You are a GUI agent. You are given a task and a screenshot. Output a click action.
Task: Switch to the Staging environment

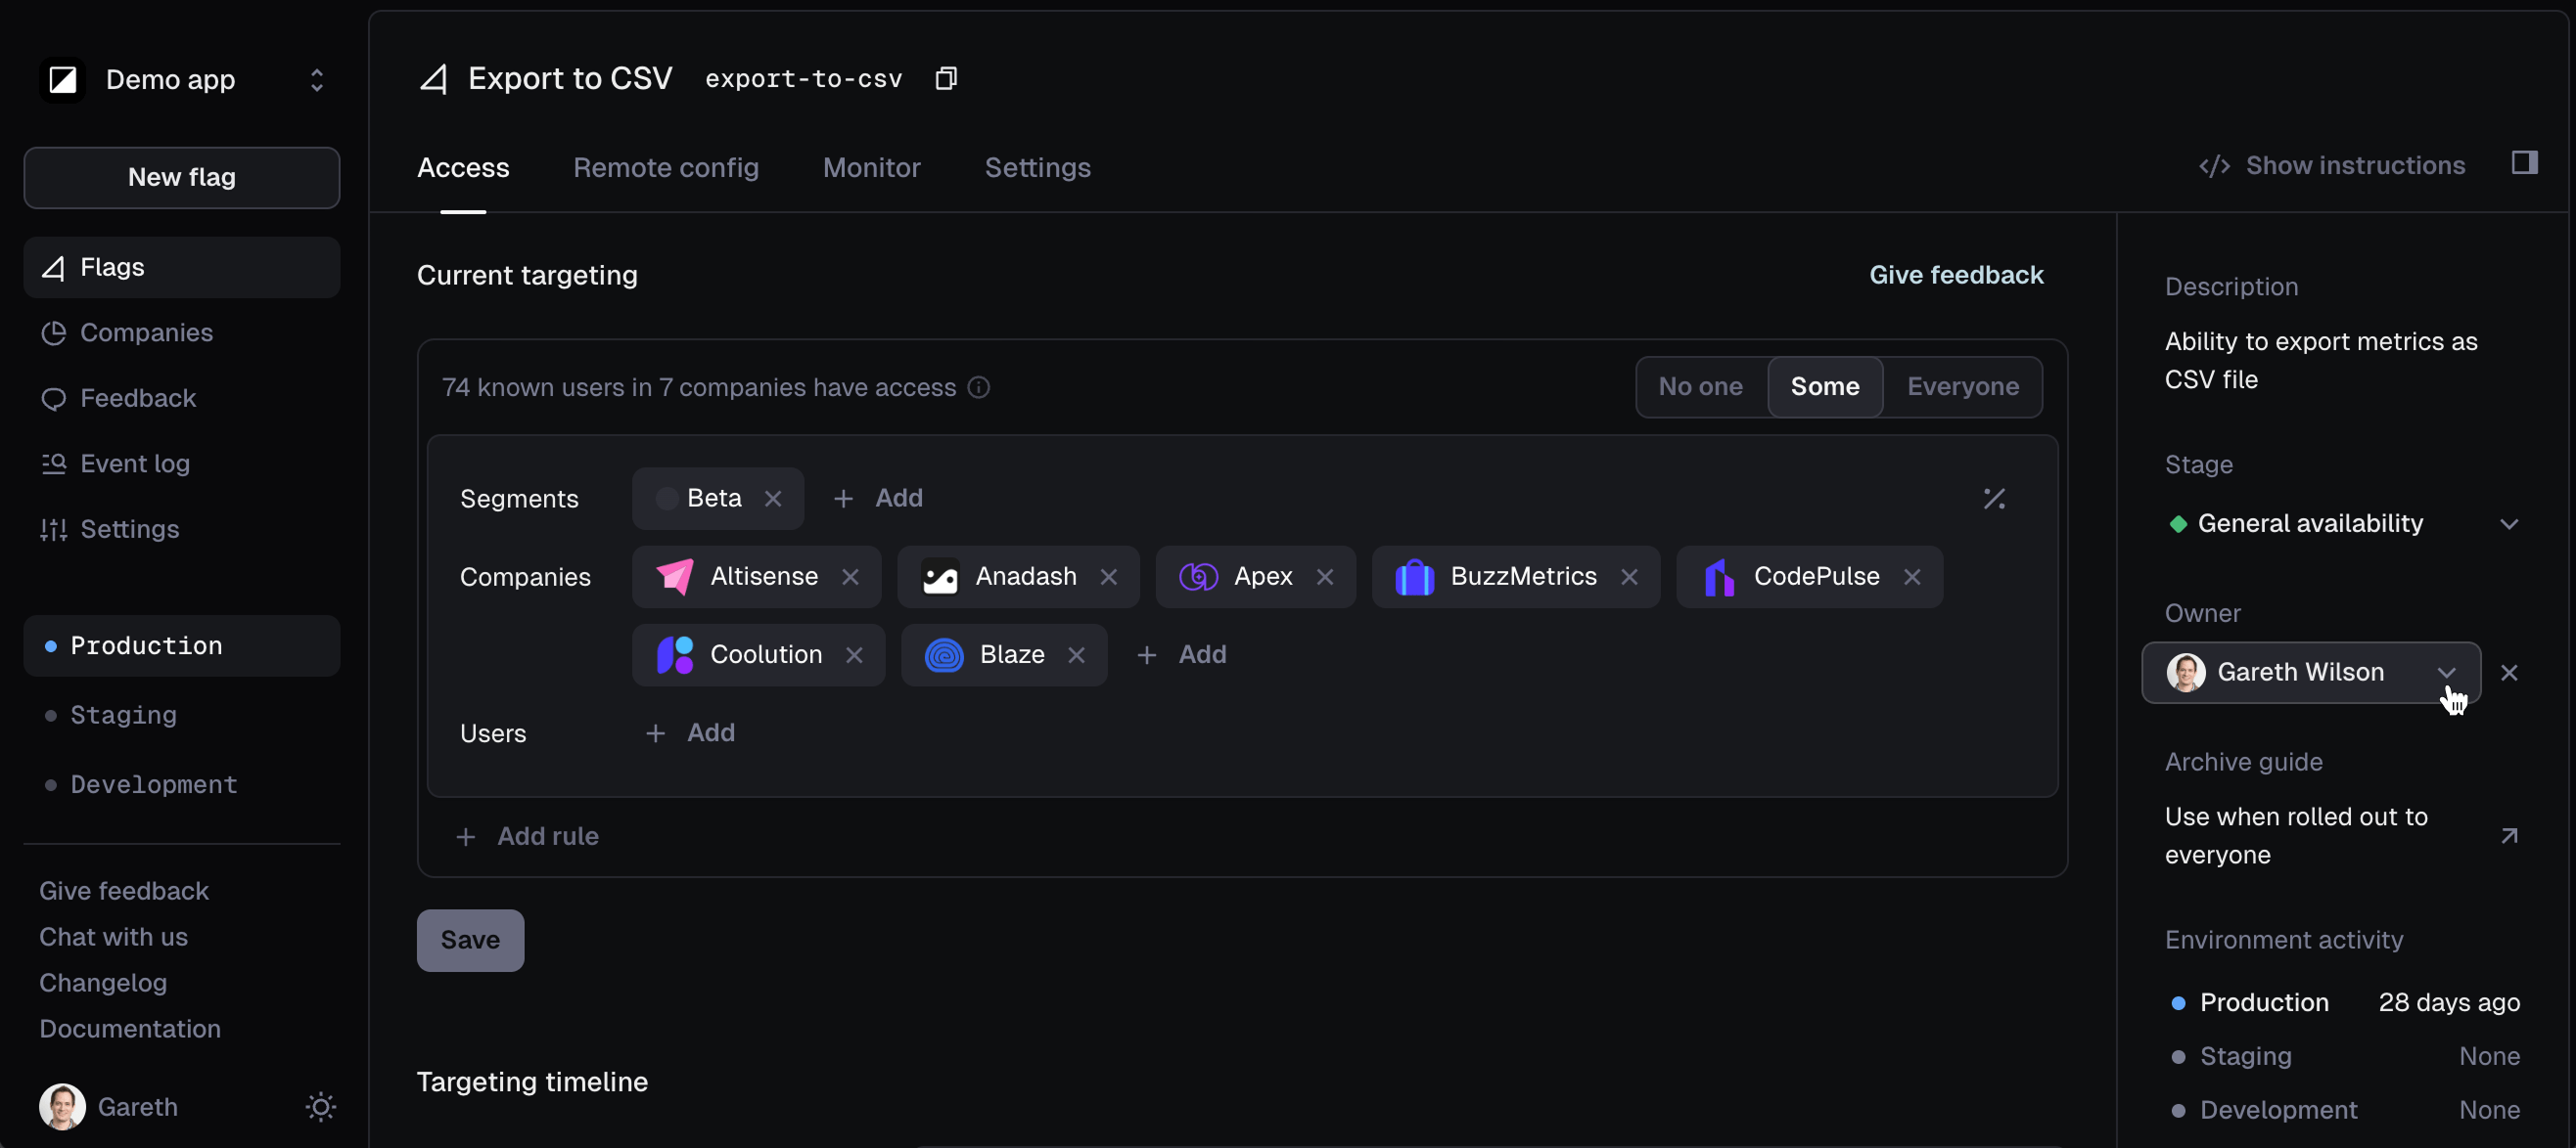(181, 715)
